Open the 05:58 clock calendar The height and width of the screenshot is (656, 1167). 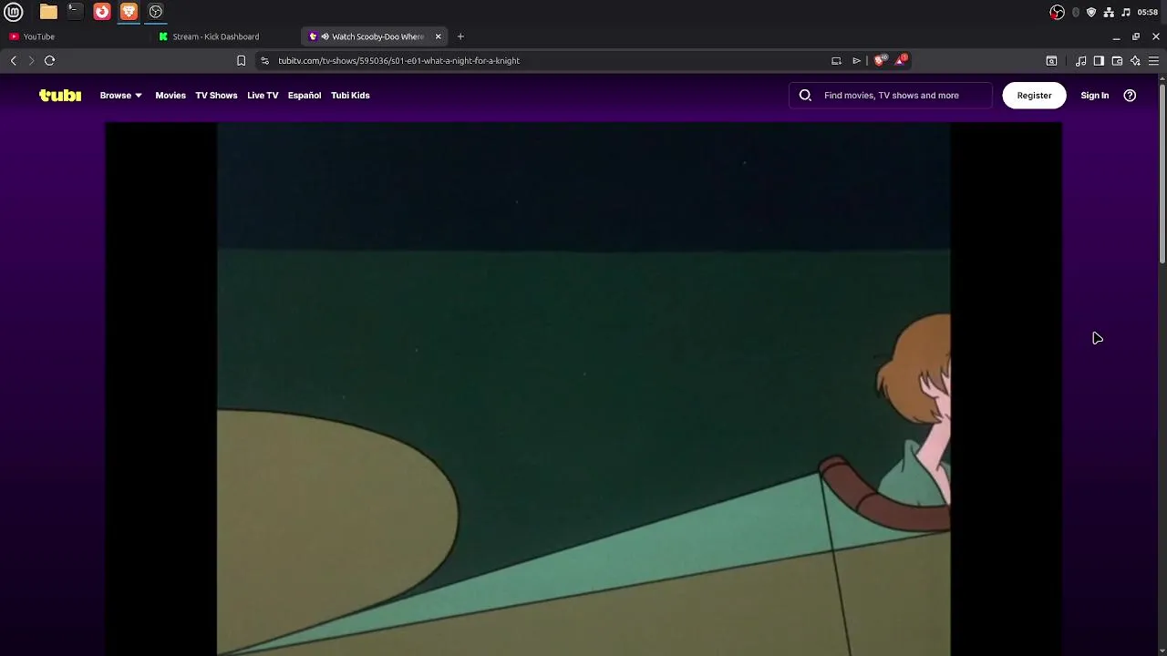coord(1148,12)
